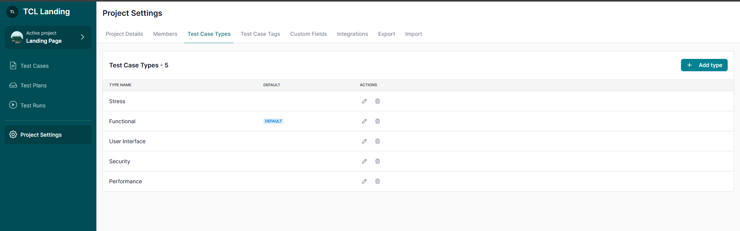This screenshot has height=231, width=740.
Task: Click the DEFAULT badge on Functional row
Action: pyautogui.click(x=273, y=121)
